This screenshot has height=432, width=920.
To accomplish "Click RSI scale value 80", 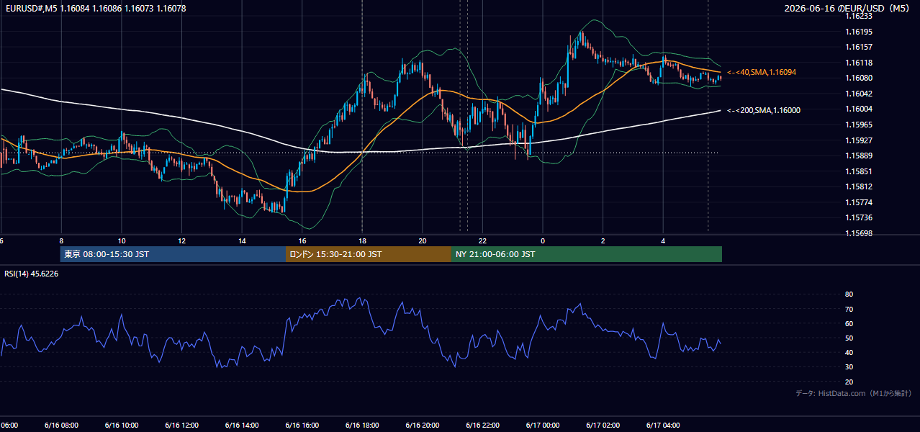I will click(x=849, y=294).
